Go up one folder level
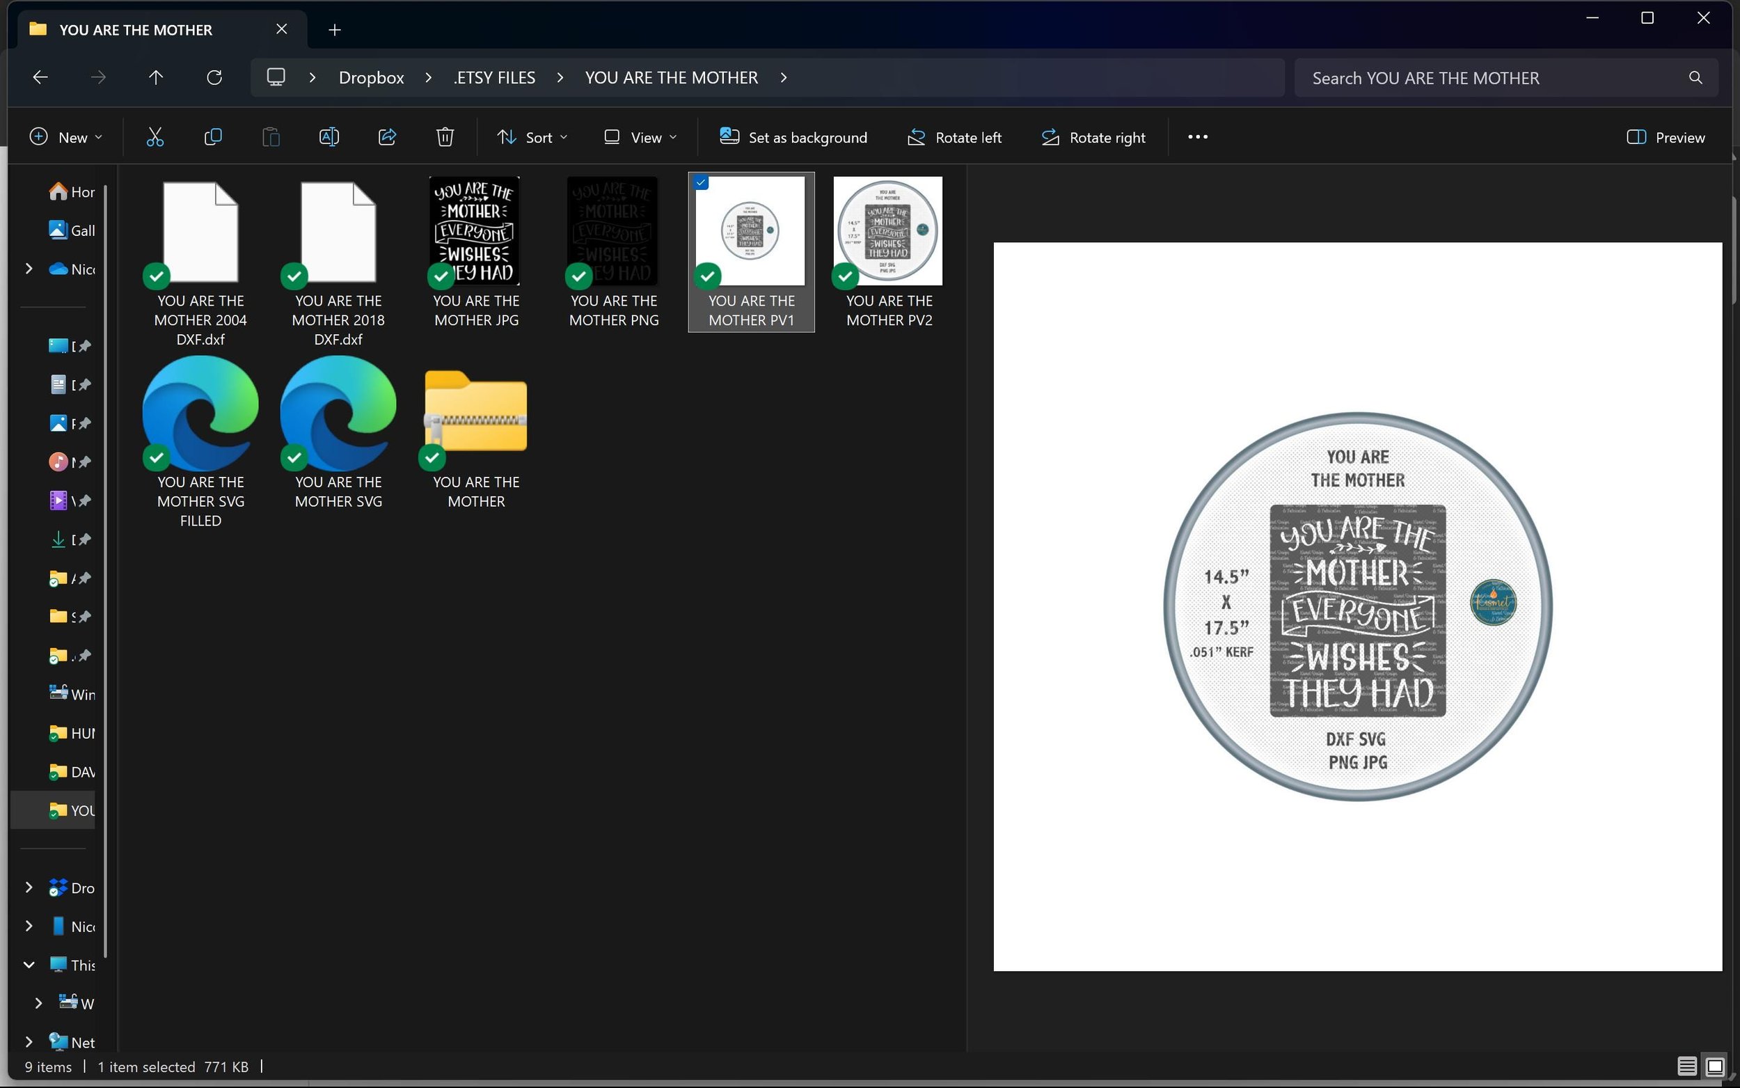The image size is (1740, 1088). tap(156, 77)
